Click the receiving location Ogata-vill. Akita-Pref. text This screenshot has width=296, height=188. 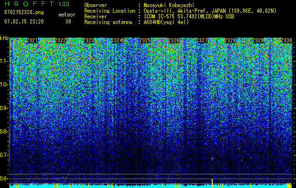[x=209, y=11]
